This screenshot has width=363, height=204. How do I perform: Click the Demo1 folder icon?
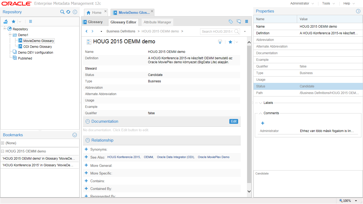click(x=15, y=35)
